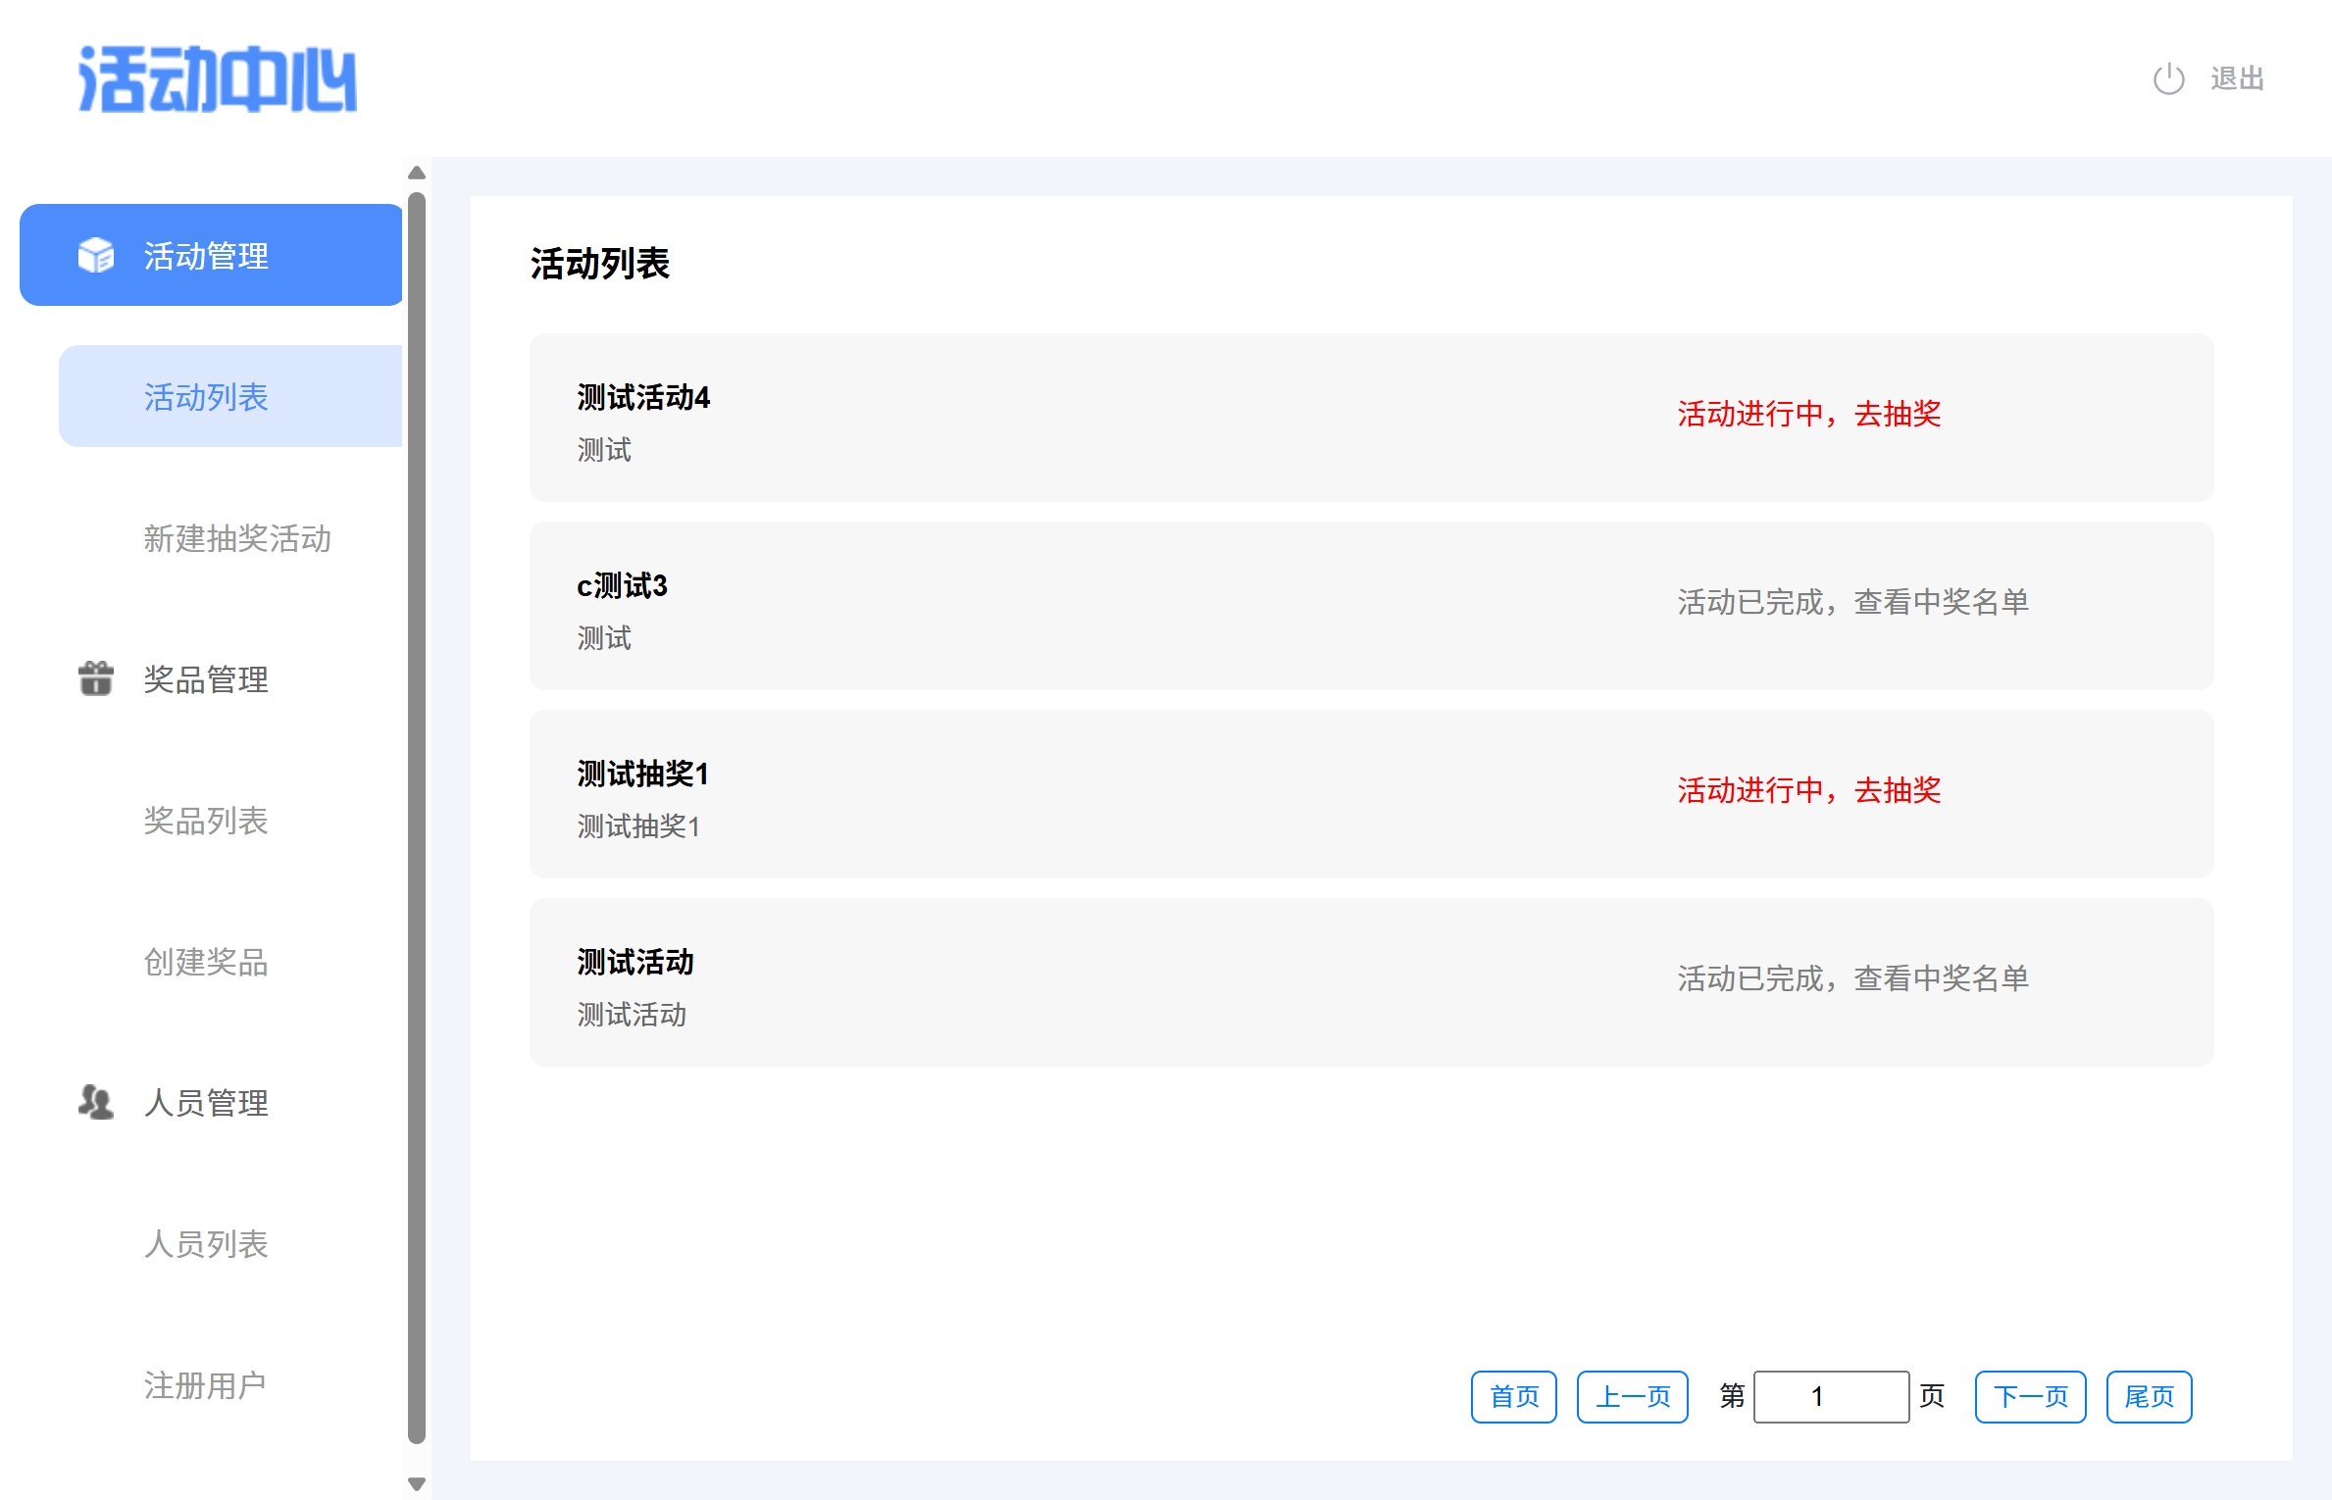Viewport: 2332px width, 1500px height.
Task: Open 新建抽奖活动 menu item
Action: (237, 538)
